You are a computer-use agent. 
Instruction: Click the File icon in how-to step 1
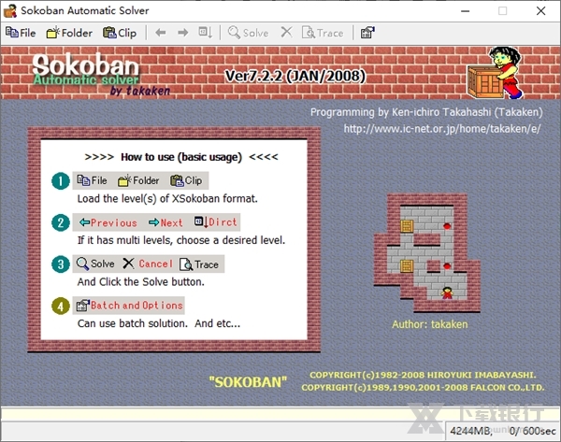[x=92, y=180]
